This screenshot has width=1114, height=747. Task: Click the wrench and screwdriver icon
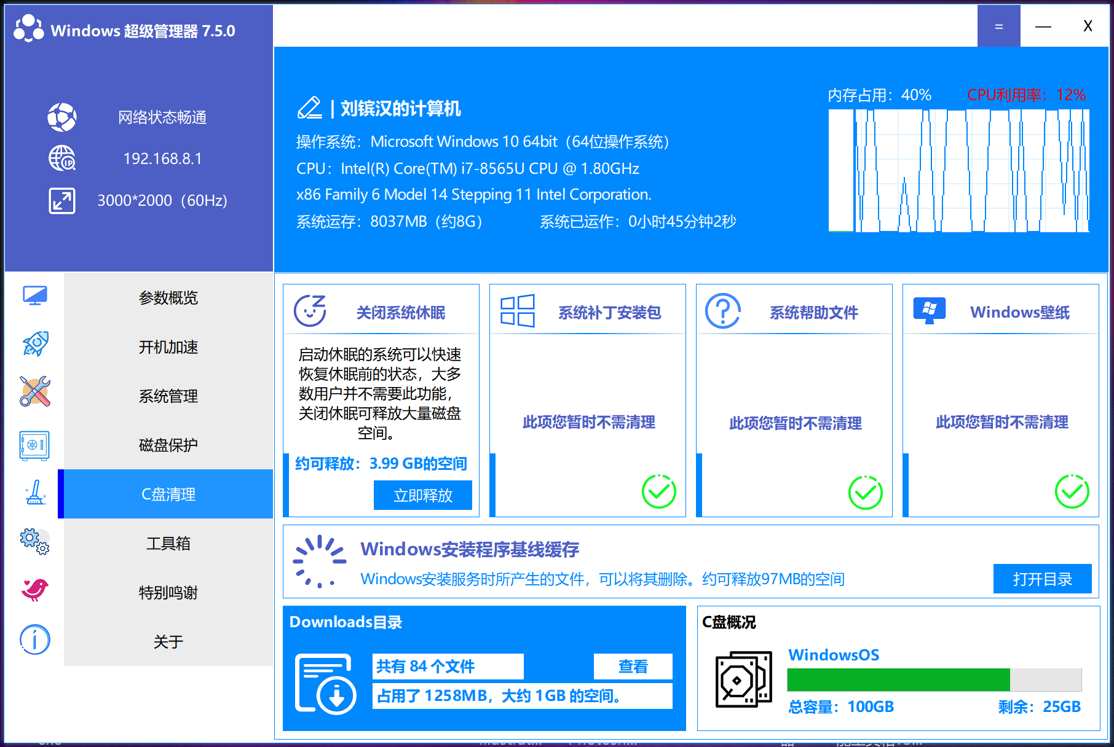pyautogui.click(x=35, y=392)
